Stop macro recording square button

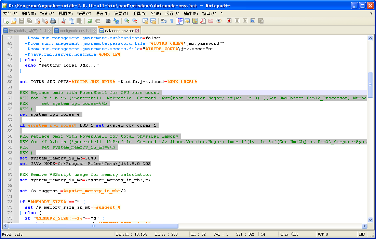pos(237,21)
